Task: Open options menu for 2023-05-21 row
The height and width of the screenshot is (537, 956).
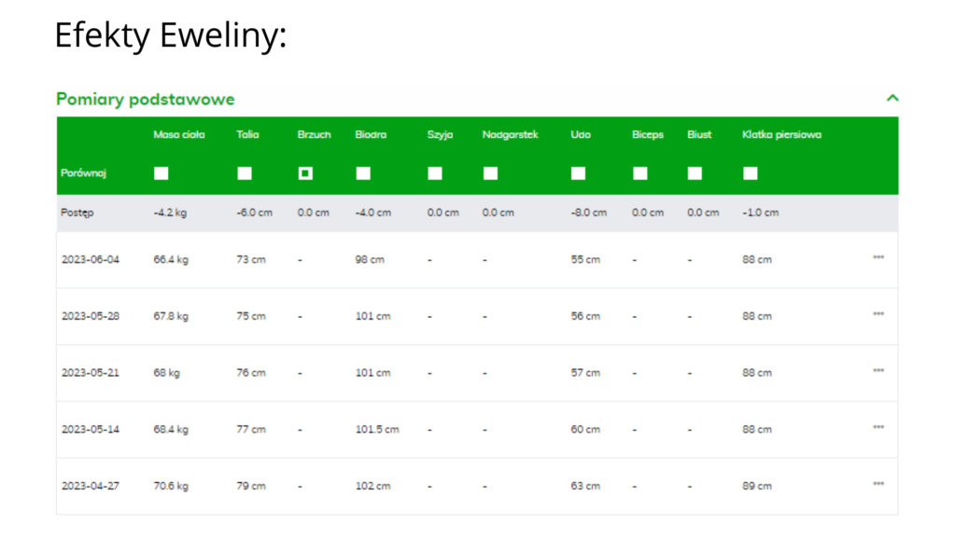Action: (x=878, y=371)
